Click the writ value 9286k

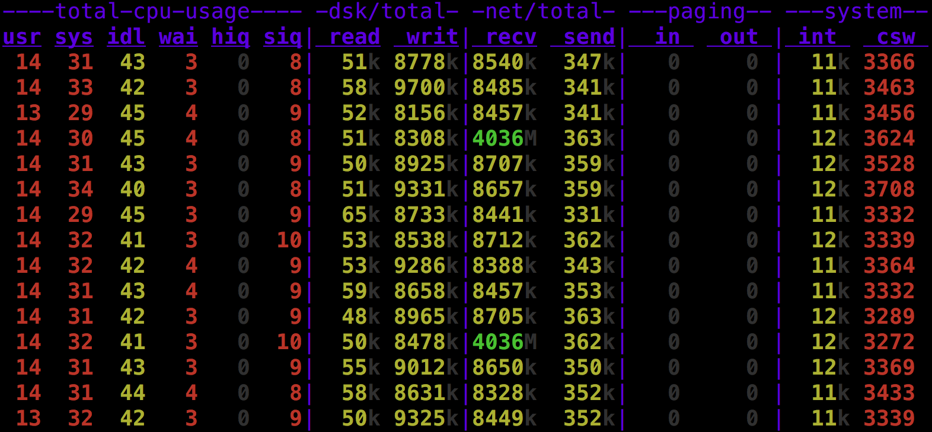click(426, 266)
